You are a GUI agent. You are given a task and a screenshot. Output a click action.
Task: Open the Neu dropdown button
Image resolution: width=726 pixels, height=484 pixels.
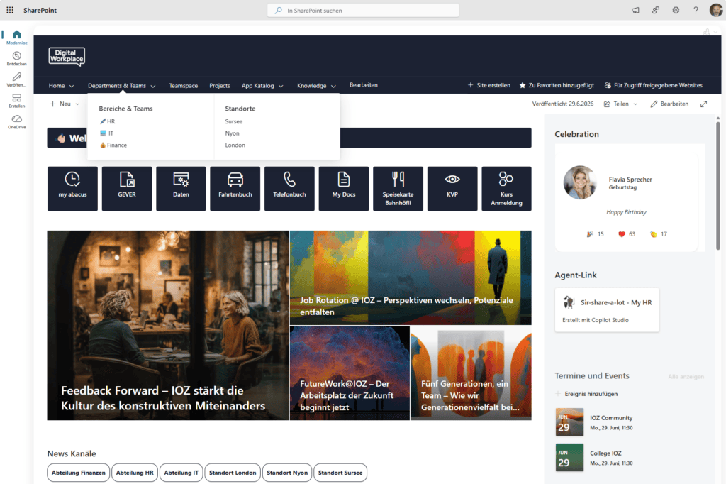point(65,104)
